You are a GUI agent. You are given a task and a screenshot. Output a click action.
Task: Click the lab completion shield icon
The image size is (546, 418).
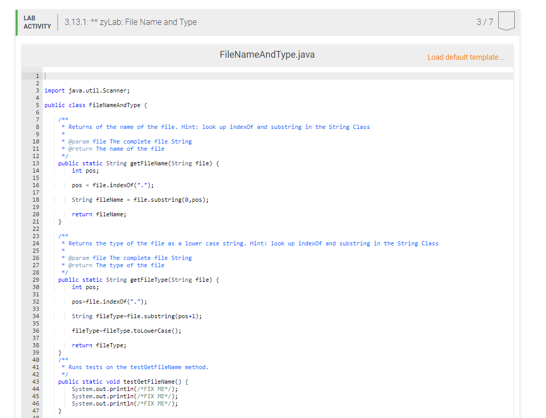505,21
